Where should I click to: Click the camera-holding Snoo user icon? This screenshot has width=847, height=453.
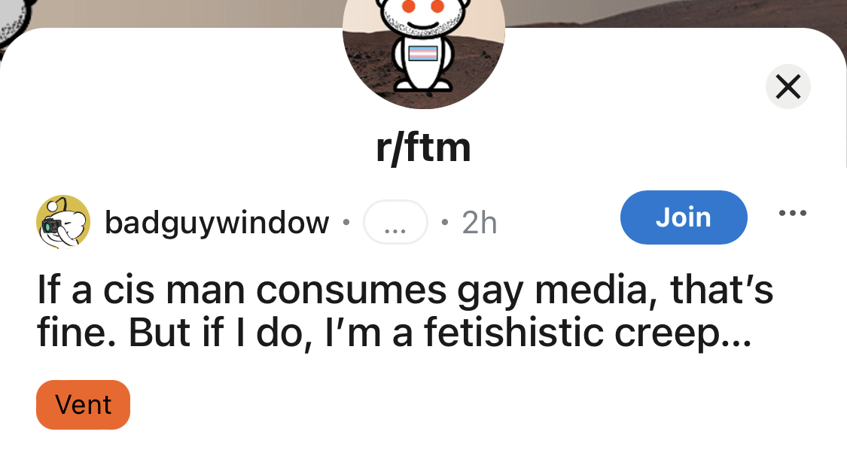tap(63, 222)
